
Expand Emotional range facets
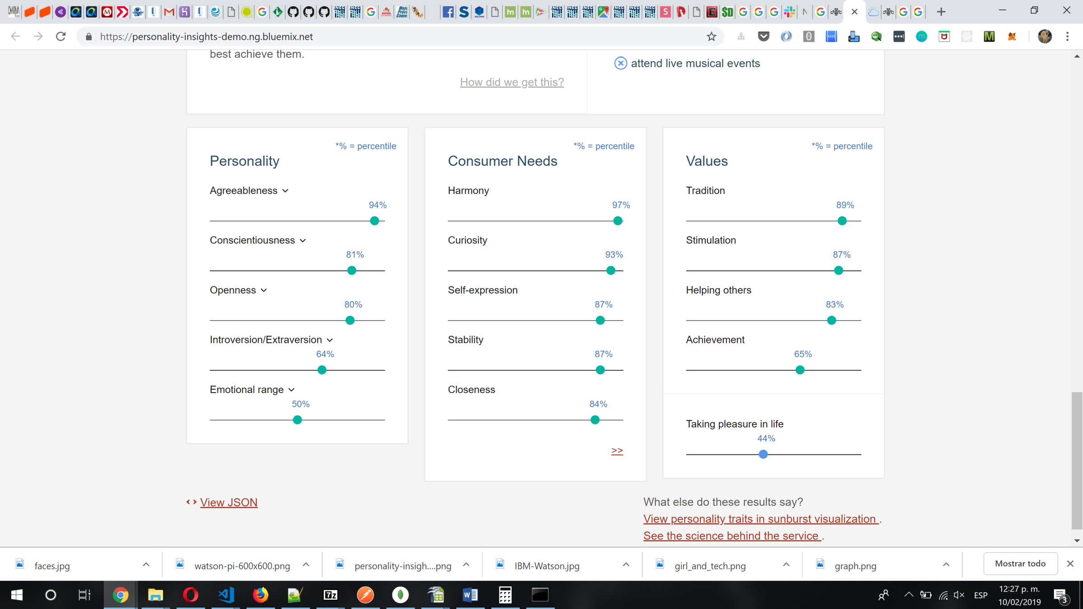[x=292, y=390]
